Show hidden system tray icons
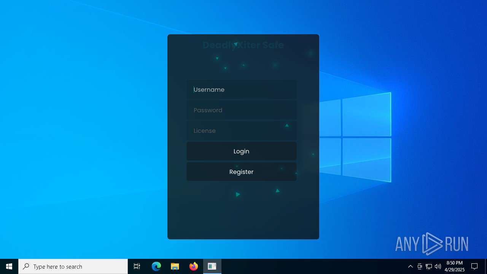The image size is (487, 274). [411, 266]
